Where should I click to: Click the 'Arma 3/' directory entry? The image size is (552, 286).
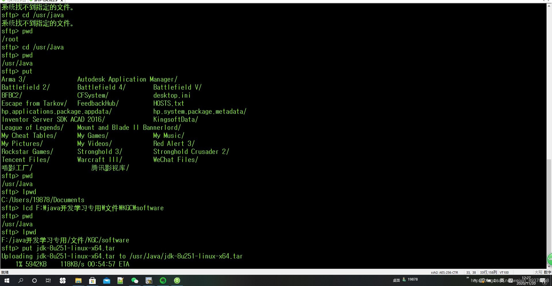[14, 79]
